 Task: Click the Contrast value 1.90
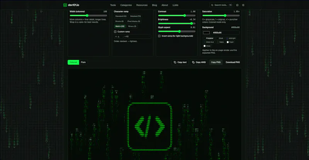click(193, 12)
